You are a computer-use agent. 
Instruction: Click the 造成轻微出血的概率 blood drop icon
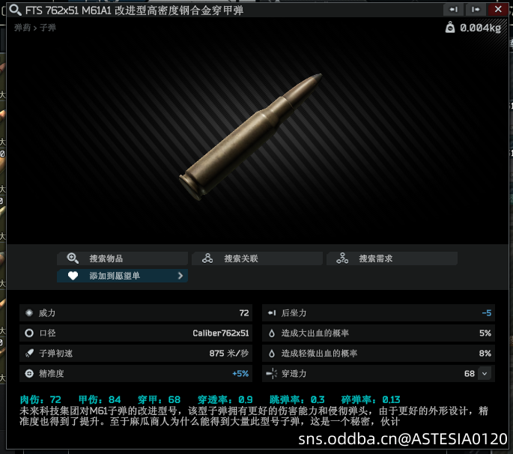click(x=272, y=354)
